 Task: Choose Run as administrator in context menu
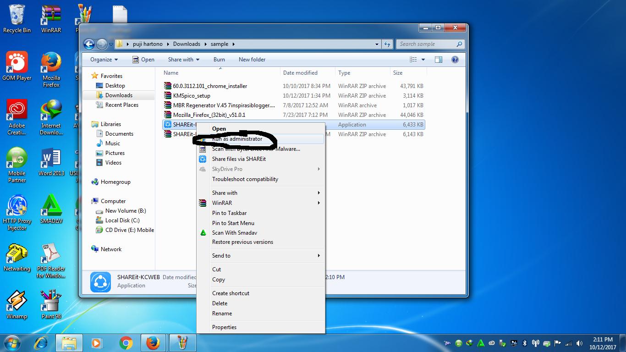point(260,139)
